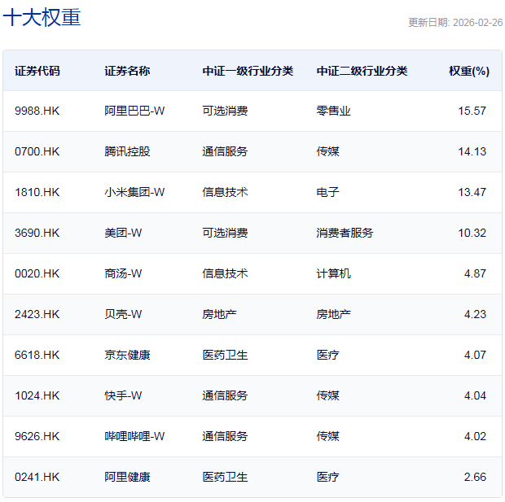Click the 证券代码 column header
Image resolution: width=505 pixels, height=502 pixels.
pos(37,71)
